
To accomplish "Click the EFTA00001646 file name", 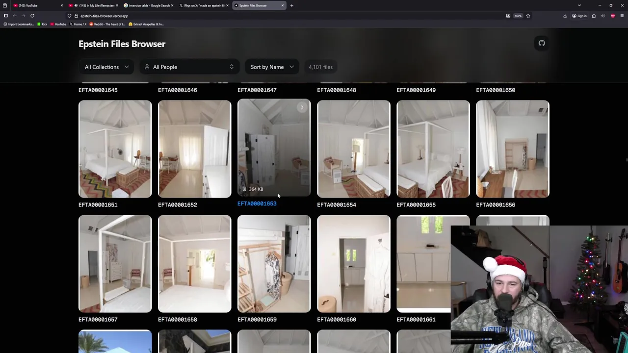I will click(x=177, y=90).
